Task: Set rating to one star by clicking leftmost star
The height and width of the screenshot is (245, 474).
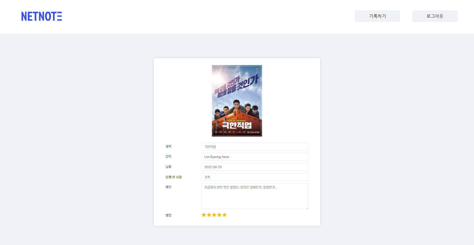Action: pyautogui.click(x=204, y=215)
